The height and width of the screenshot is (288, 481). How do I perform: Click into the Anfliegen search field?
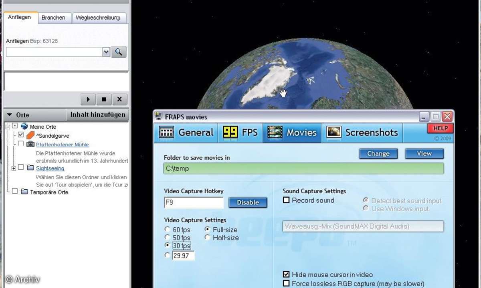click(54, 52)
